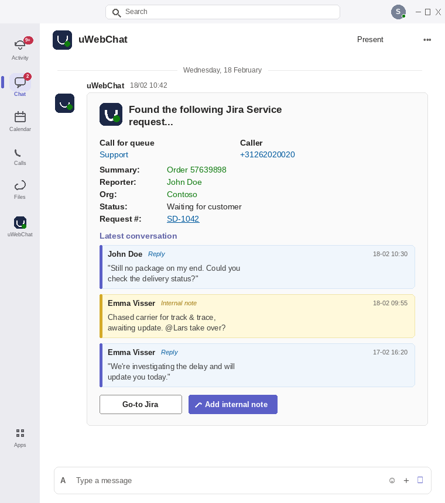Open the Support queue link
445x503 pixels.
point(114,154)
